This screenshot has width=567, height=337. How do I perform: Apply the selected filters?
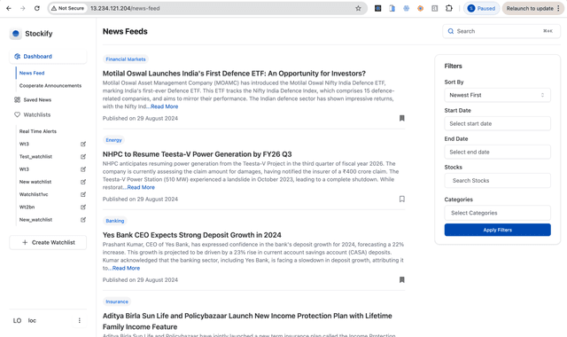click(x=497, y=230)
